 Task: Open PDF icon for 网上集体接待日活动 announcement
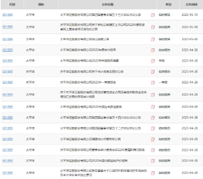click(153, 27)
